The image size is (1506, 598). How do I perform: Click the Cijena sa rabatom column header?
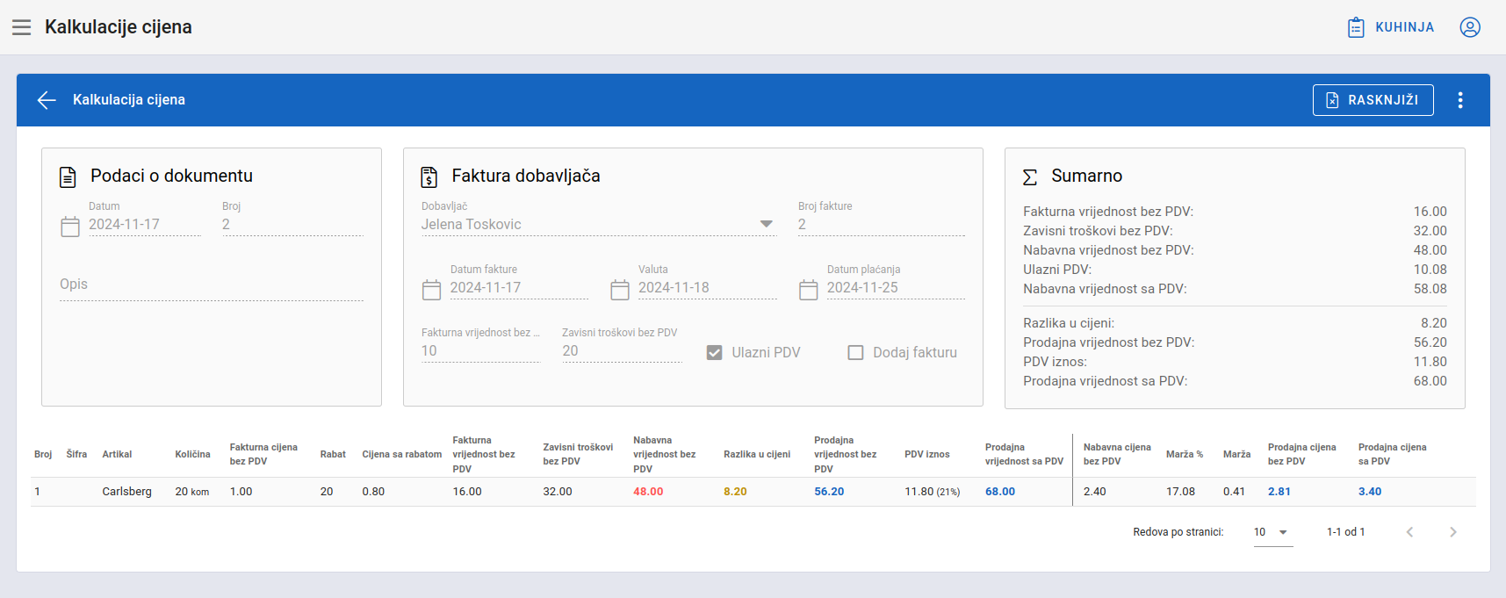402,454
